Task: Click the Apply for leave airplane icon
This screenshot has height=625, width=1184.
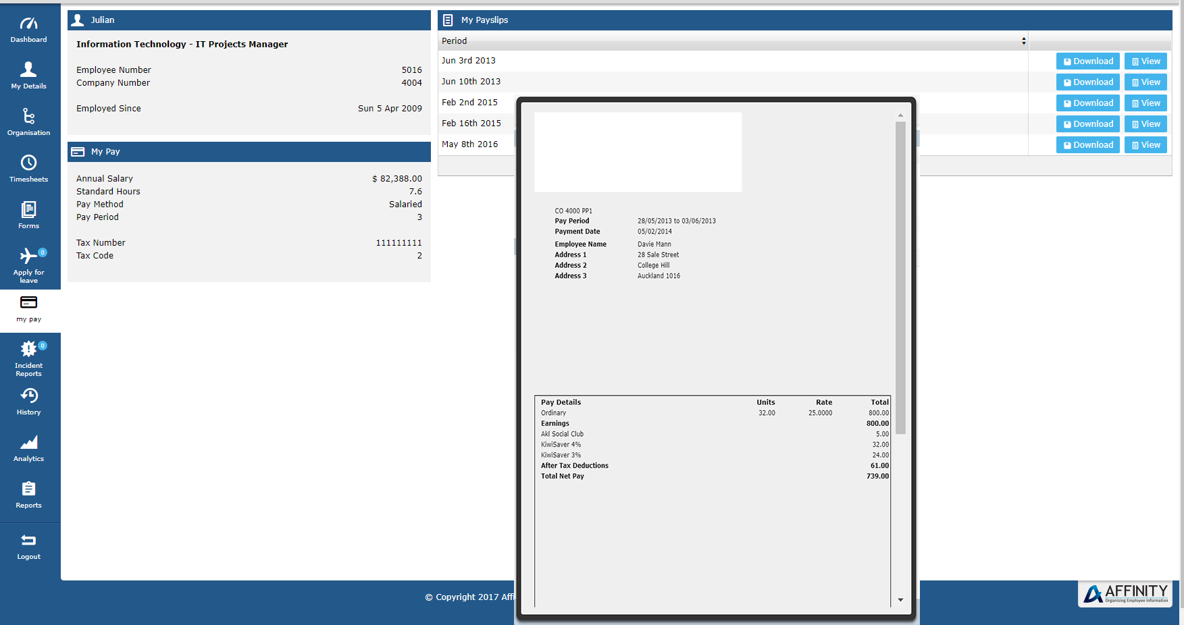Action: (28, 256)
